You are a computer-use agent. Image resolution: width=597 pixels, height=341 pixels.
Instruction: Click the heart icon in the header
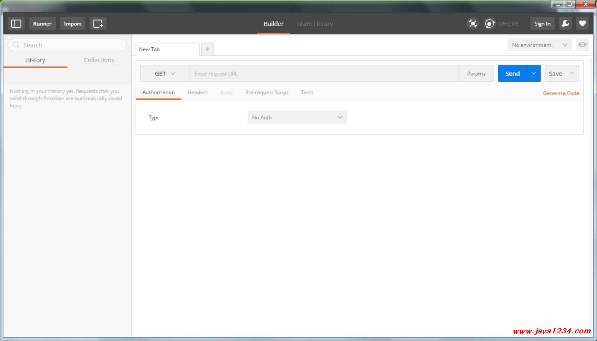[x=582, y=24]
